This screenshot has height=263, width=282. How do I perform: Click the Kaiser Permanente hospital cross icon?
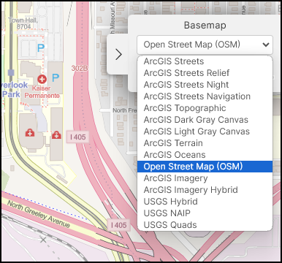pyautogui.click(x=42, y=79)
